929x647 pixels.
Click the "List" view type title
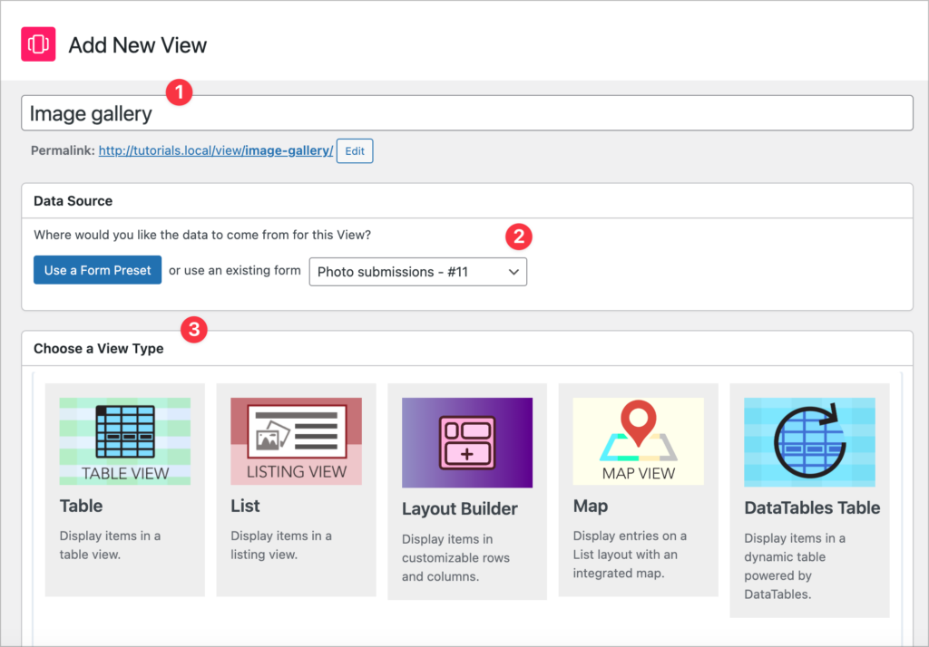pyautogui.click(x=245, y=507)
